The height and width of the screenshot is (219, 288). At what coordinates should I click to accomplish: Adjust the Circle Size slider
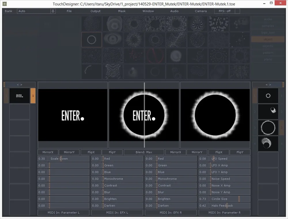[x=230, y=199]
